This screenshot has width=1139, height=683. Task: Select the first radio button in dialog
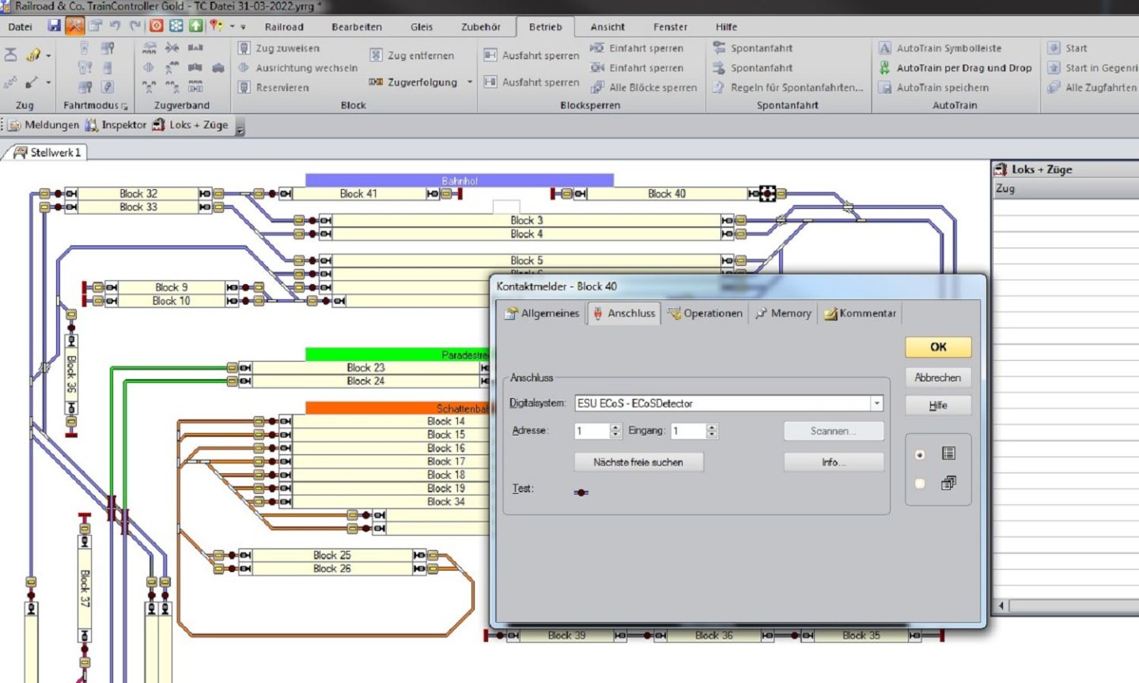919,455
